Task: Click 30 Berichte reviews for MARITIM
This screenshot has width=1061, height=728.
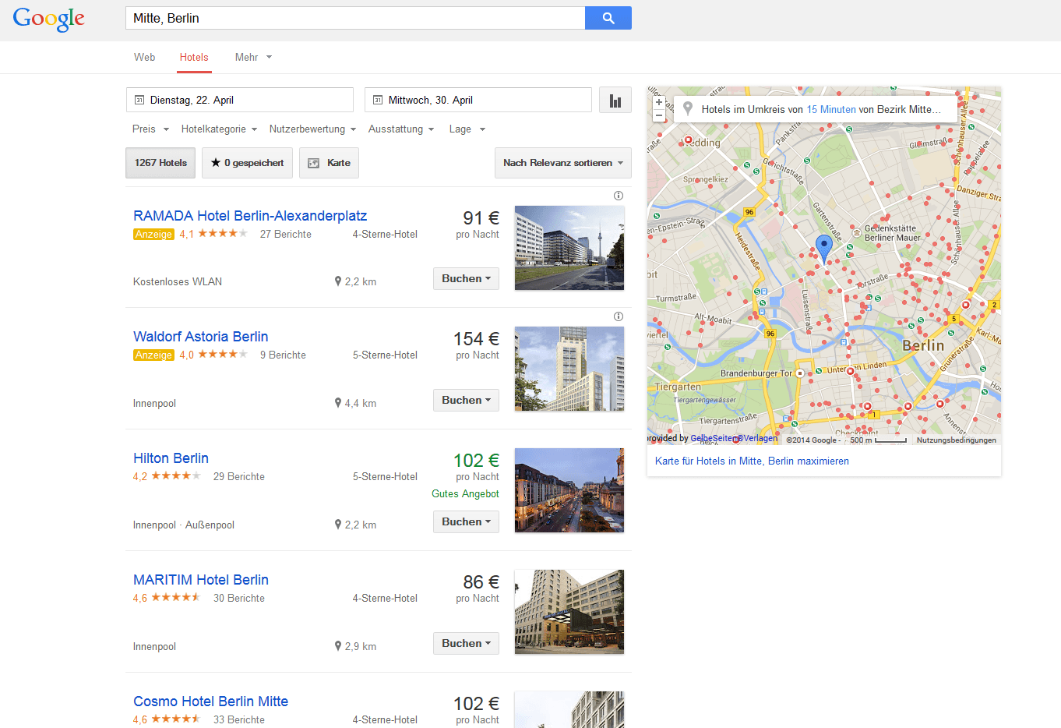Action: pos(238,598)
